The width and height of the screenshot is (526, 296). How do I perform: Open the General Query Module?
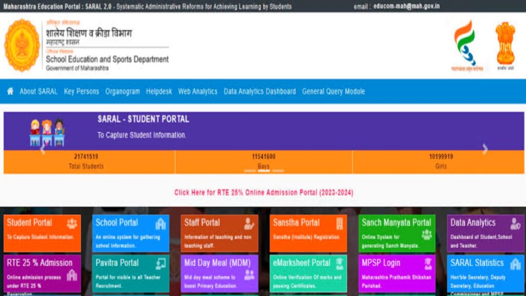tap(333, 91)
